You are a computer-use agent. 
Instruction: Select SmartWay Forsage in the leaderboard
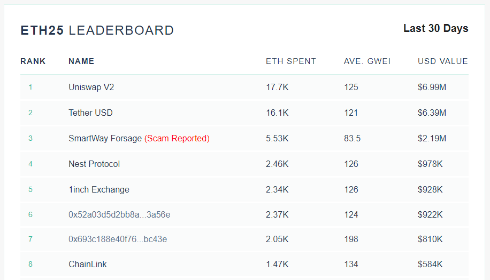(105, 138)
